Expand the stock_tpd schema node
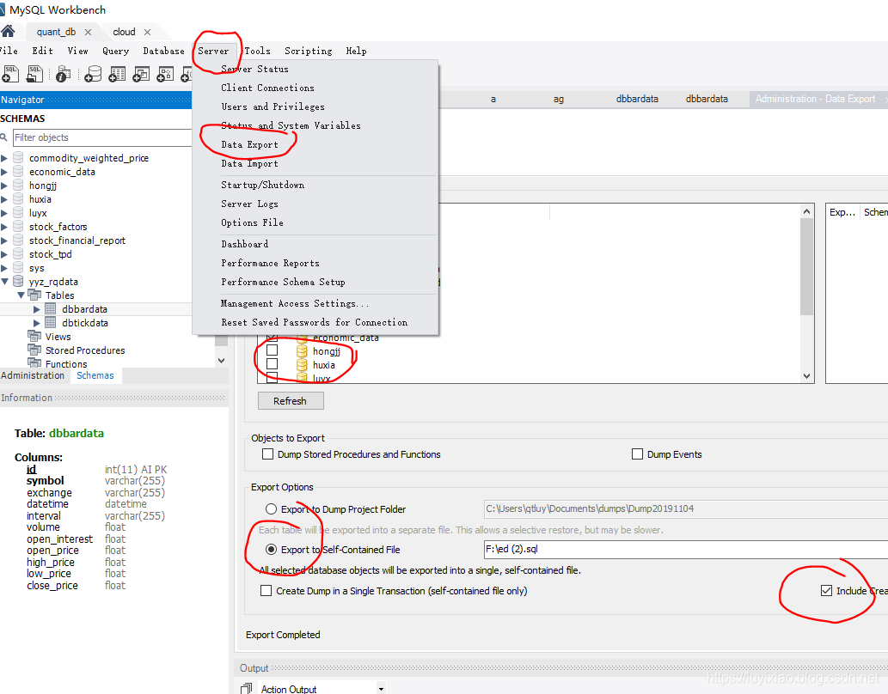Image resolution: width=888 pixels, height=694 pixels. coord(4,254)
